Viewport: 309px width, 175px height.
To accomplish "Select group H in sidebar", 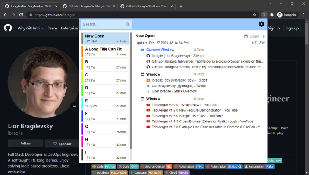I will point(105,141).
